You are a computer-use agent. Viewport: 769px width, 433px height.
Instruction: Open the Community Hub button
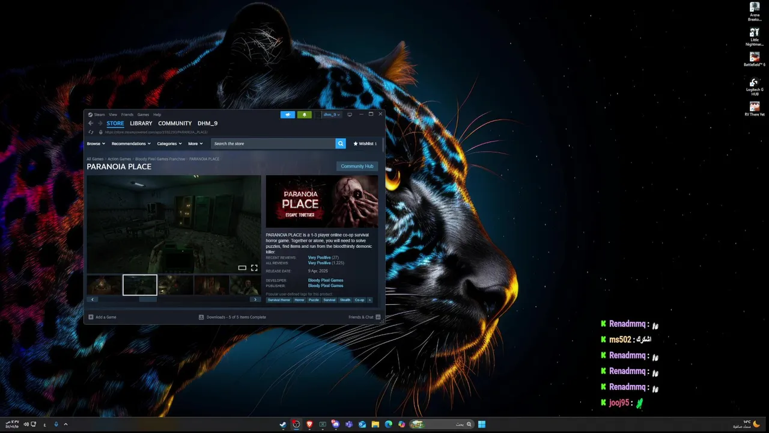click(x=357, y=166)
